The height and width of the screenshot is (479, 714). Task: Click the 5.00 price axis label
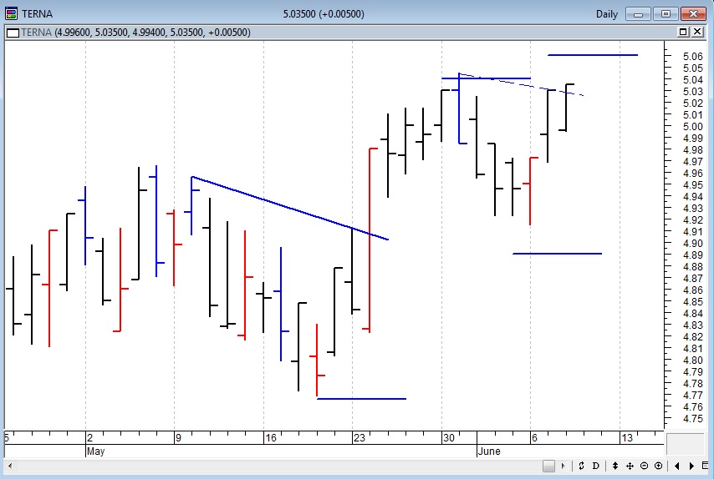click(x=692, y=126)
